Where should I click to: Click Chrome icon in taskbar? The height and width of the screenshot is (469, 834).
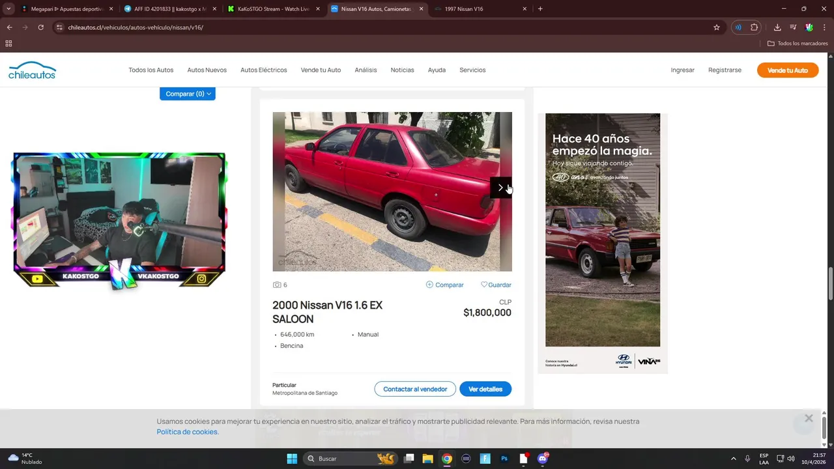[447, 459]
